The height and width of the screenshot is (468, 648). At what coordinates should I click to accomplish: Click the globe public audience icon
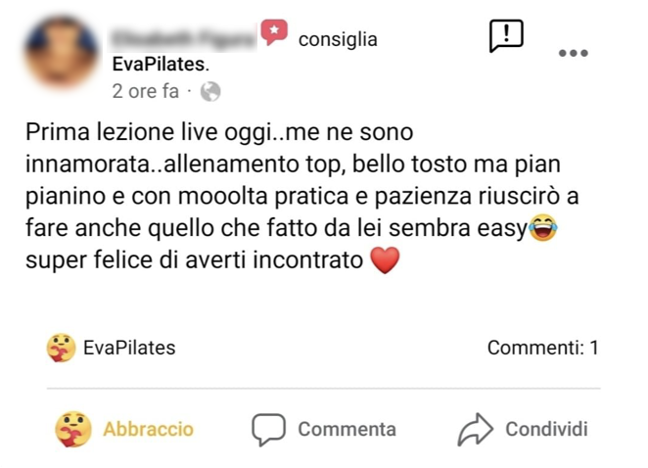210,92
